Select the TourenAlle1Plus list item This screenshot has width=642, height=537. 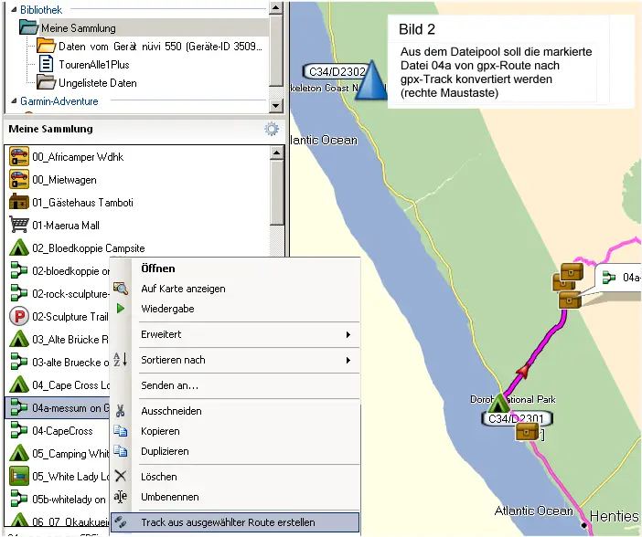pyautogui.click(x=94, y=65)
